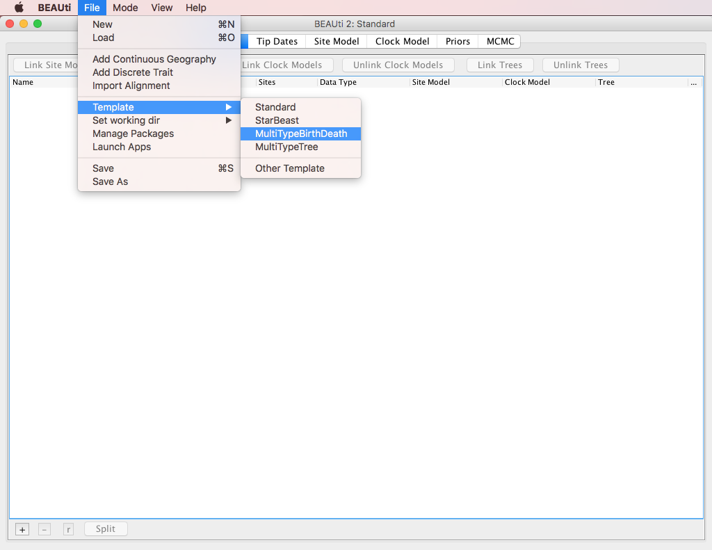The width and height of the screenshot is (712, 550).
Task: Click the Unlink Trees button
Action: 581,65
